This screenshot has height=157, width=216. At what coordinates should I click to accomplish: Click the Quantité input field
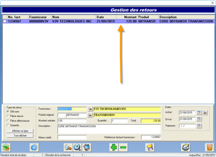[120, 121]
